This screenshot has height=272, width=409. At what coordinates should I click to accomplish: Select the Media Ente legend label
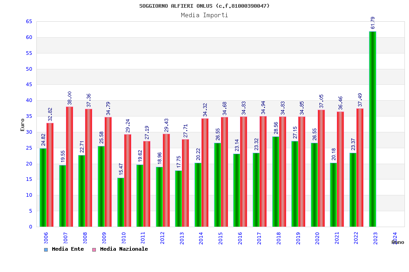pos(68,249)
